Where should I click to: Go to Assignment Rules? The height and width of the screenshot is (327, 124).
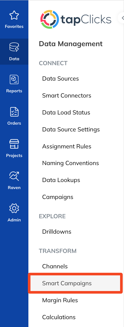tap(67, 146)
